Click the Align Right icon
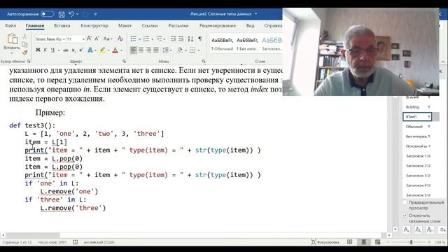 point(148,50)
